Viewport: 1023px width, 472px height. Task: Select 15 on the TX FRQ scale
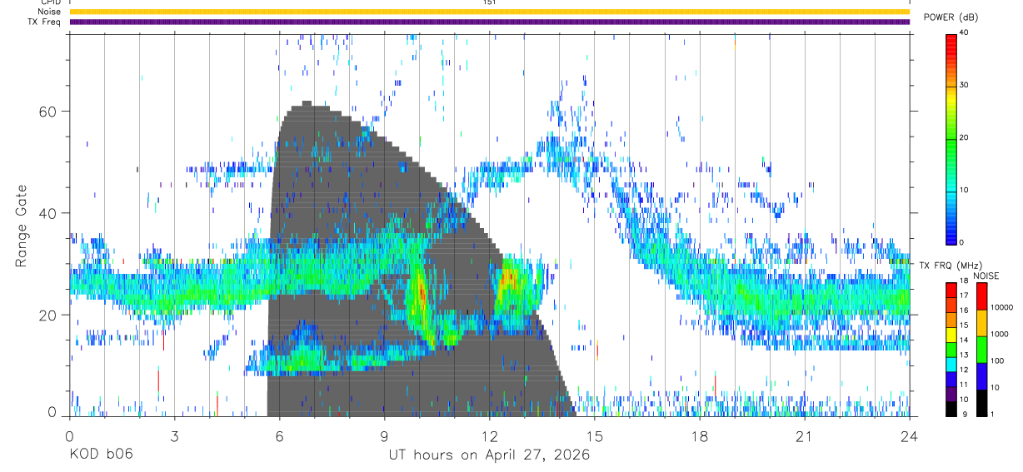tap(962, 325)
